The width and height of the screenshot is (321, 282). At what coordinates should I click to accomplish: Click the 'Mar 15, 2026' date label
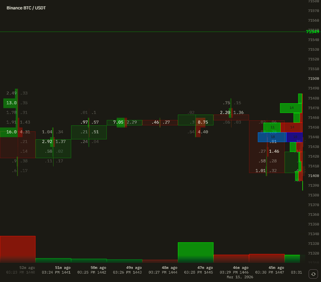pyautogui.click(x=240, y=277)
